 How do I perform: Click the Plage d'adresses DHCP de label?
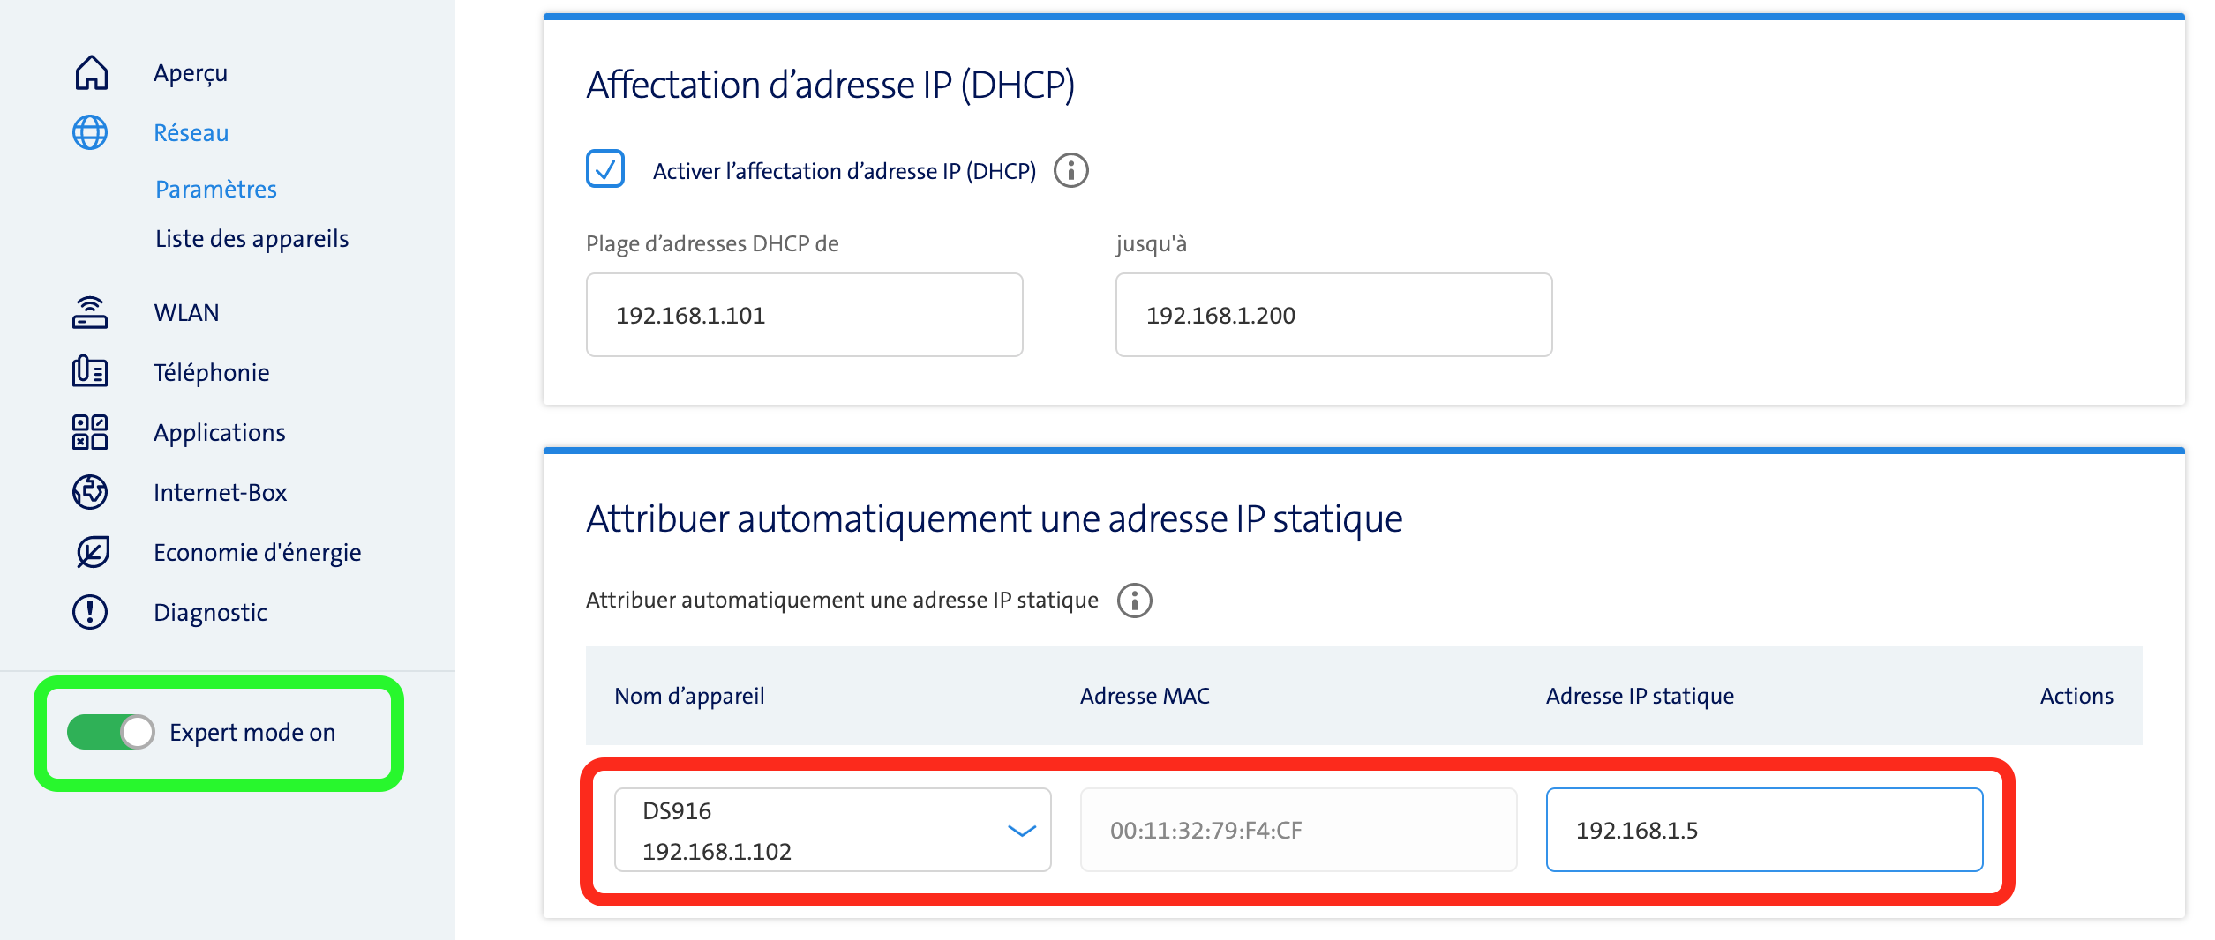712,243
